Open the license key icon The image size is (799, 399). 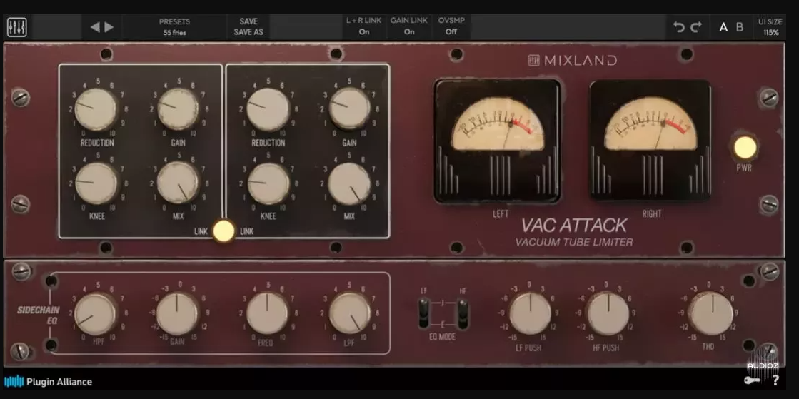(752, 380)
